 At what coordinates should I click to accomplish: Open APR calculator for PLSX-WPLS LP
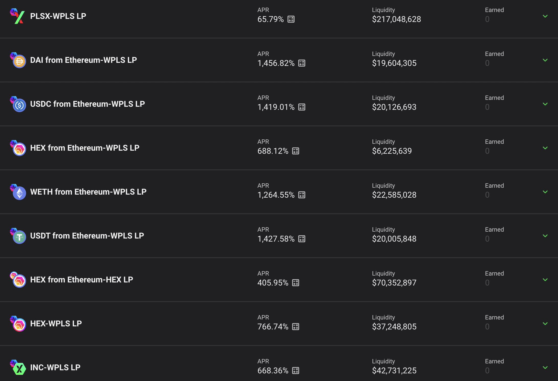pos(291,19)
